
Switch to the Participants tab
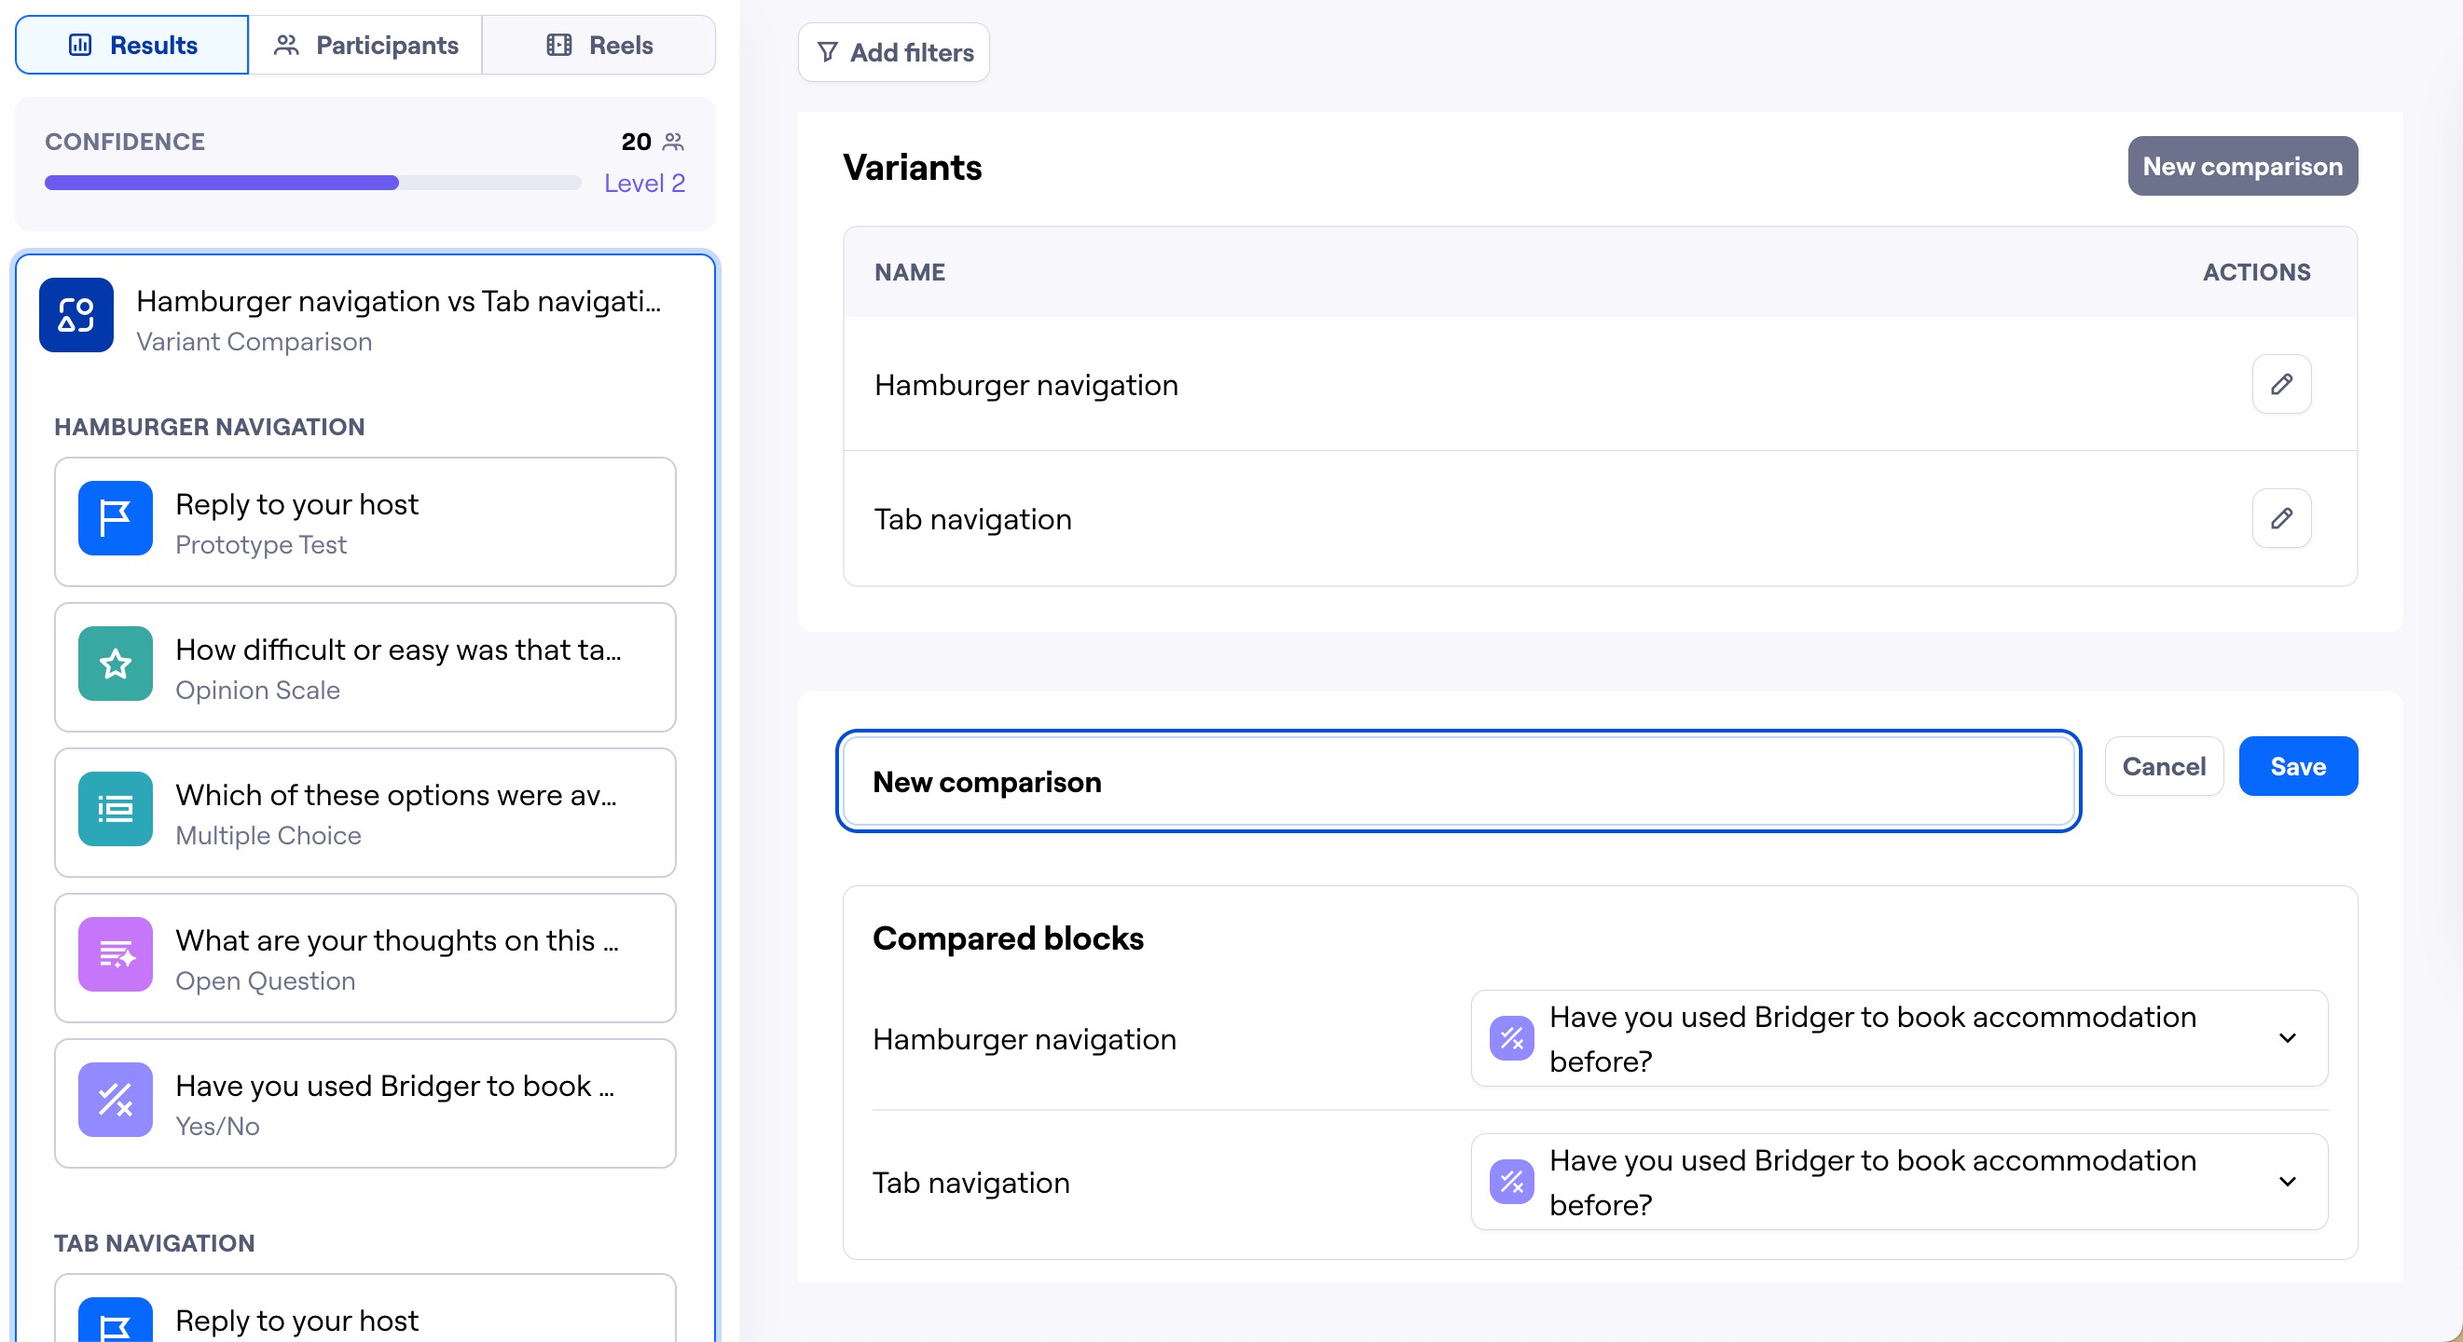pyautogui.click(x=365, y=45)
